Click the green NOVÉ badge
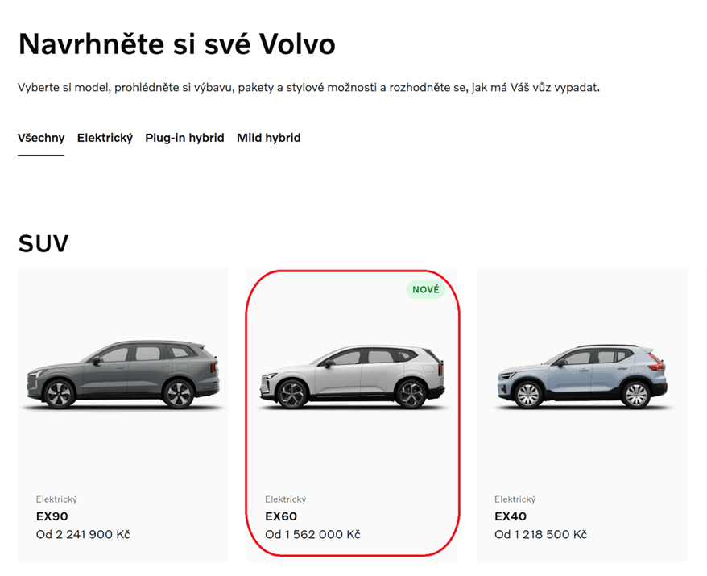 click(x=426, y=289)
